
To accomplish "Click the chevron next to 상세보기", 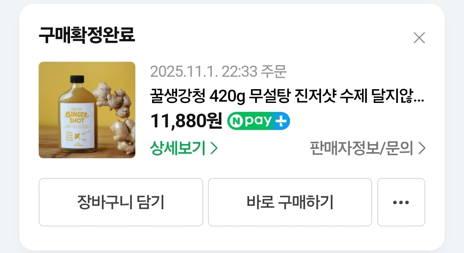I will tap(214, 148).
